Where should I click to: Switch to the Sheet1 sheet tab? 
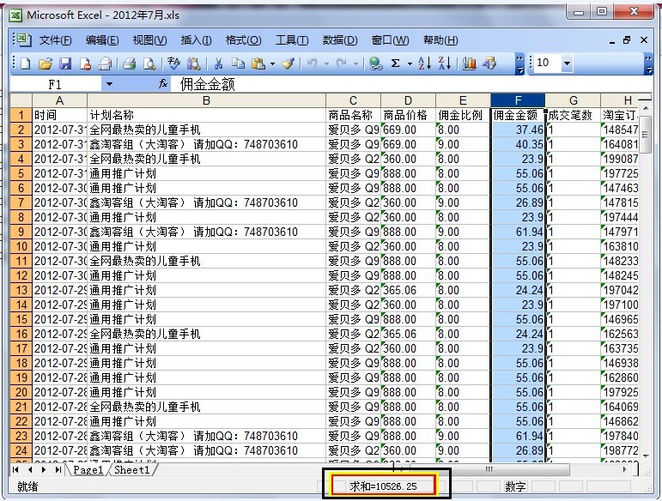132,470
